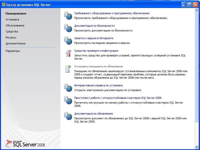The height and width of the screenshot is (150, 200).
Task: Click the scrollbar up arrow
Action: pyautogui.click(x=197, y=10)
